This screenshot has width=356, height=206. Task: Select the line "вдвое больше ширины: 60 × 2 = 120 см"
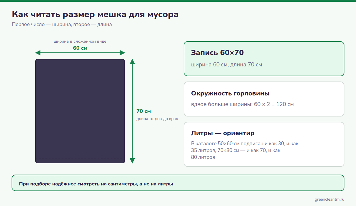point(242,104)
